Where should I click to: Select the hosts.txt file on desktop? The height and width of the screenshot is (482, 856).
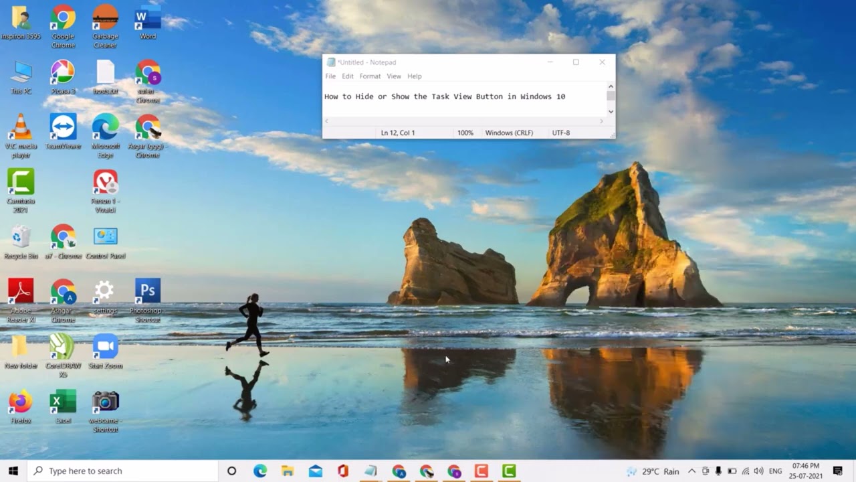106,76
